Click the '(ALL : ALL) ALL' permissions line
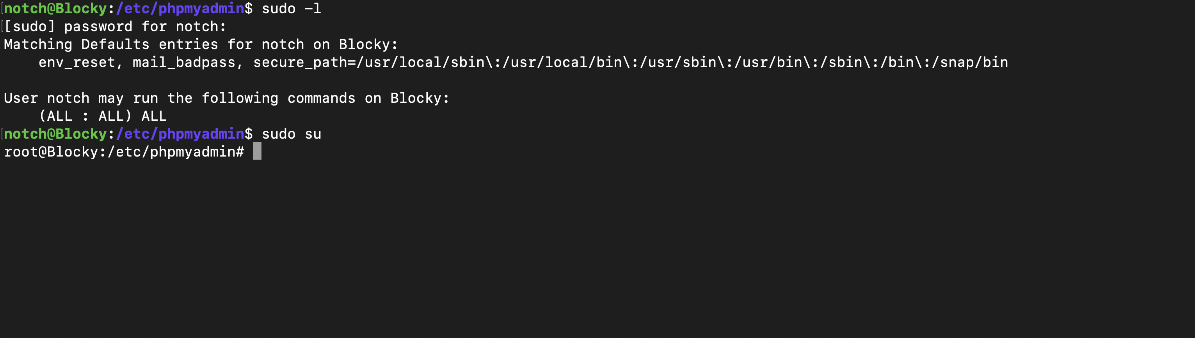 [x=103, y=116]
